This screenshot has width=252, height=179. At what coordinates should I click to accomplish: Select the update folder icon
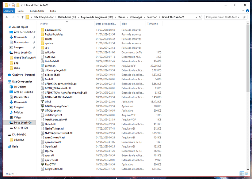pyautogui.click(x=42, y=43)
